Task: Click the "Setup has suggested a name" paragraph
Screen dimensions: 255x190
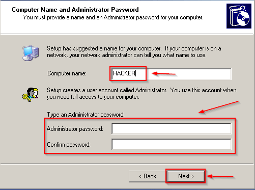Action: (x=134, y=52)
